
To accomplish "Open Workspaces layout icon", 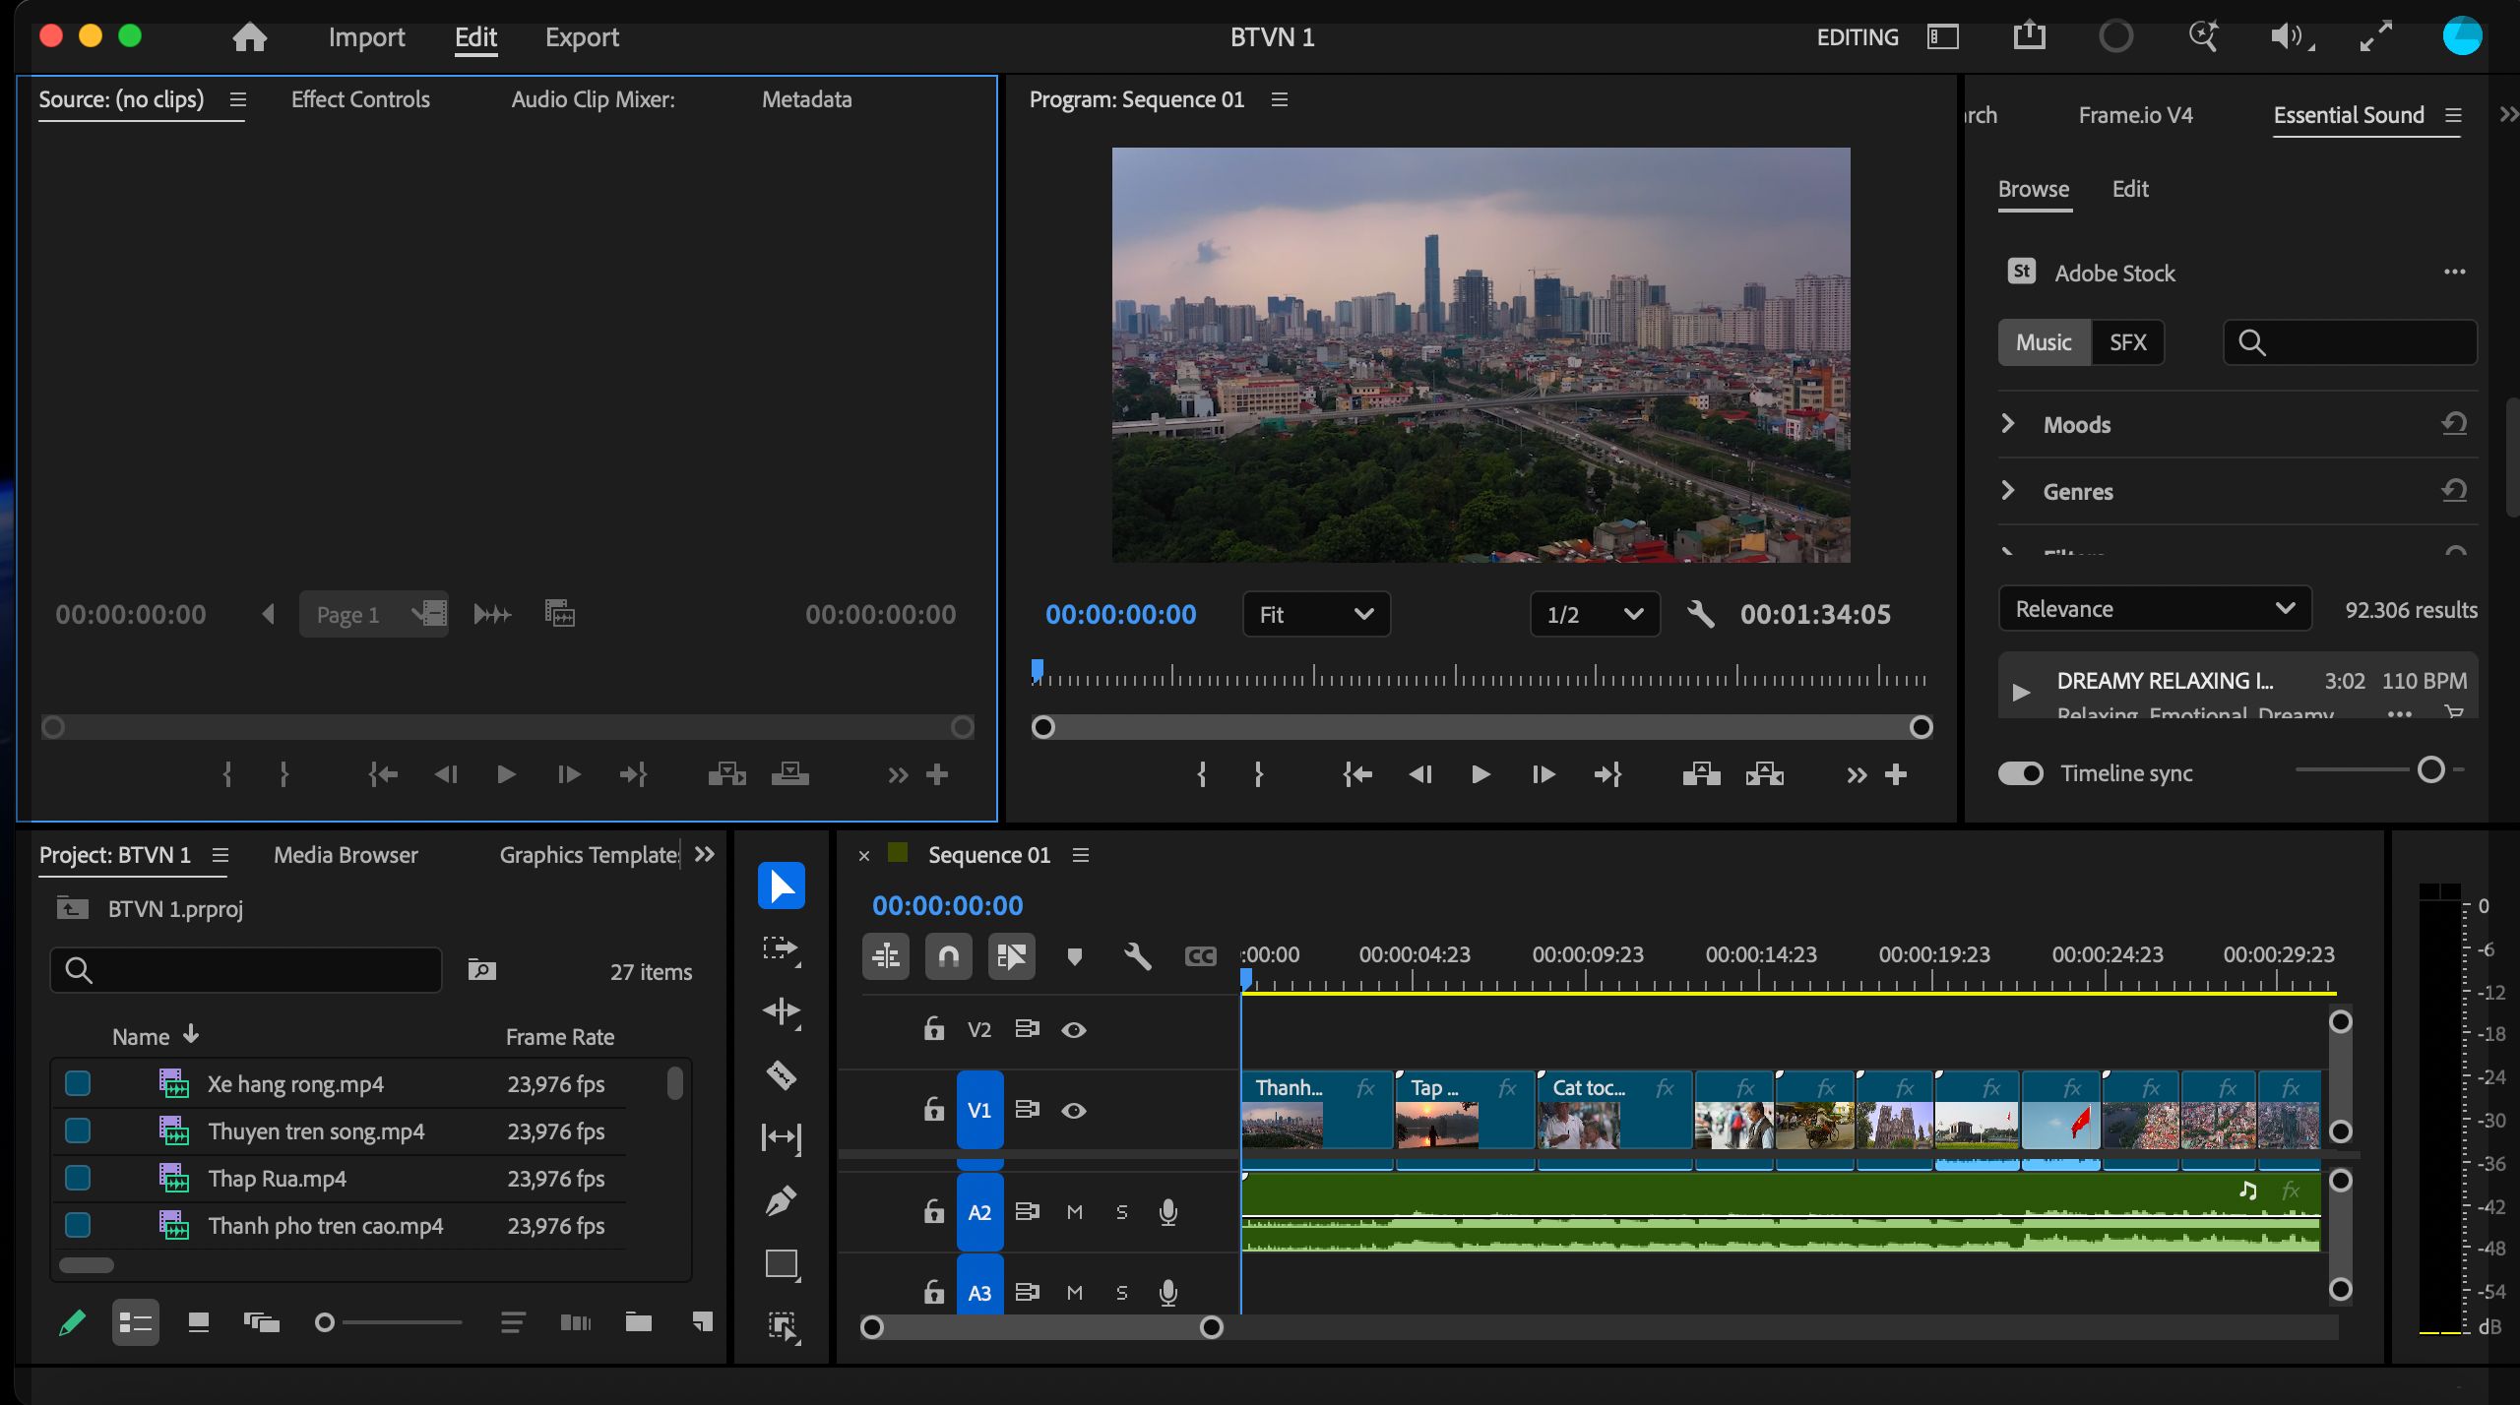I will 1943,37.
